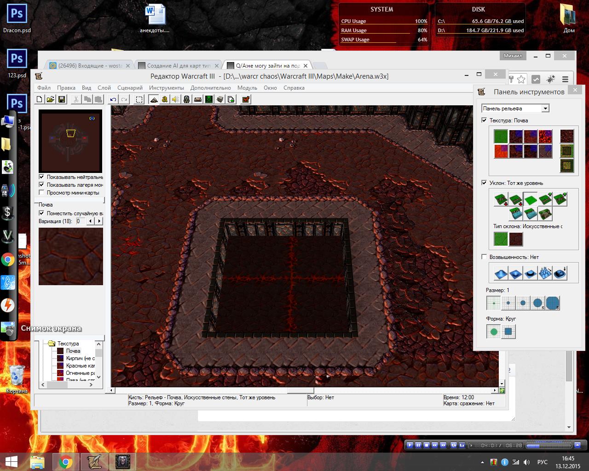Open the Terrain editor toolbar icon
The width and height of the screenshot is (589, 471).
[x=154, y=99]
